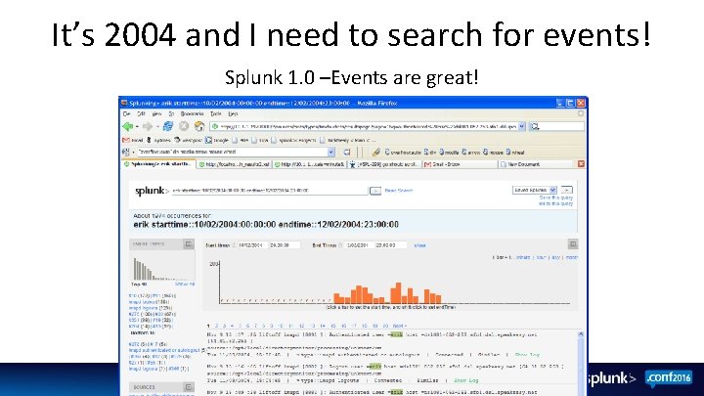Click the Splunk logo
The image size is (704, 396).
(152, 191)
